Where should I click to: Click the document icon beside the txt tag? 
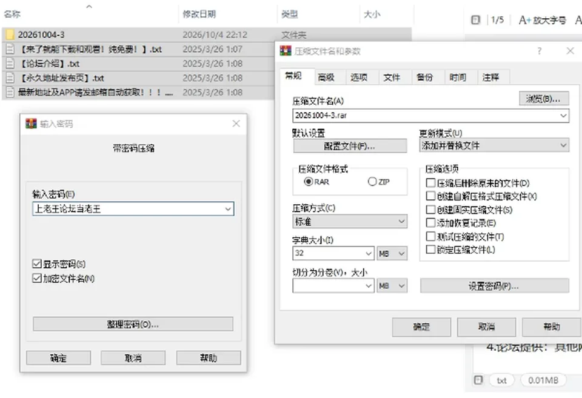(478, 380)
